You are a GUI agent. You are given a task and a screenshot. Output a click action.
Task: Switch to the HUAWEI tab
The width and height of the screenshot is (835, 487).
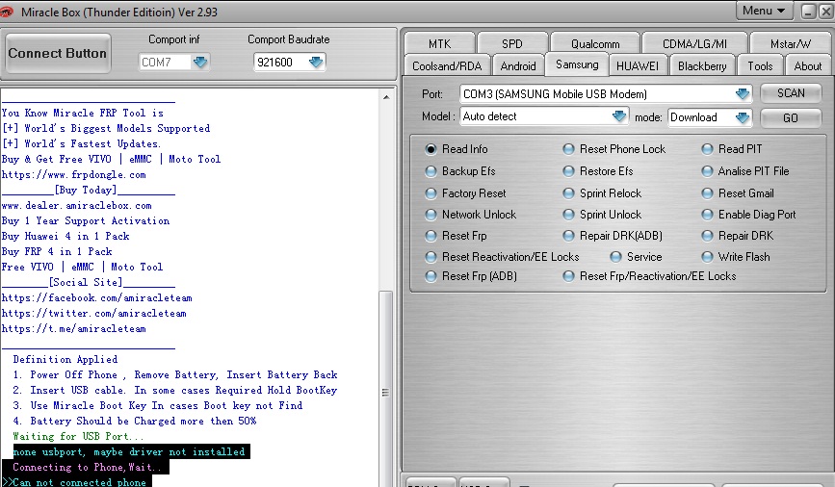tap(637, 66)
